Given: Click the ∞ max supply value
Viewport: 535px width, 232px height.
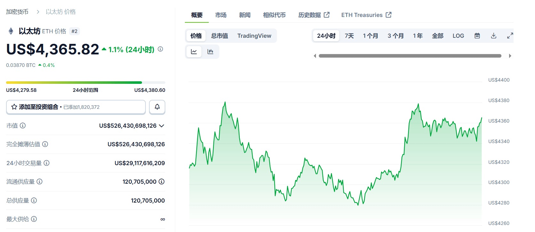Looking at the screenshot, I should (x=163, y=219).
